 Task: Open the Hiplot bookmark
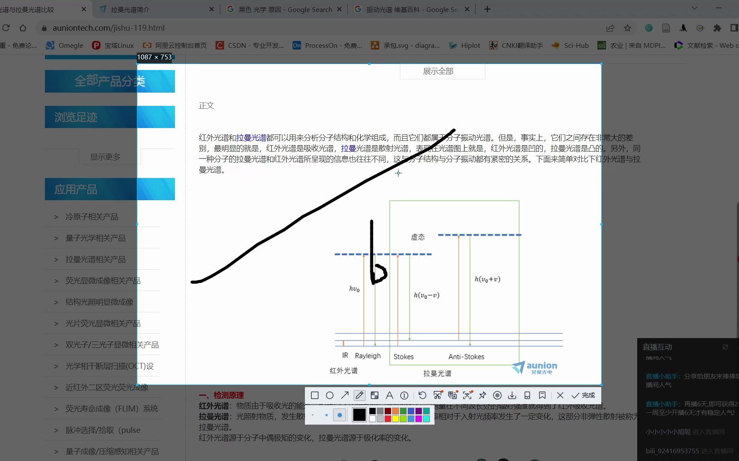pyautogui.click(x=464, y=45)
